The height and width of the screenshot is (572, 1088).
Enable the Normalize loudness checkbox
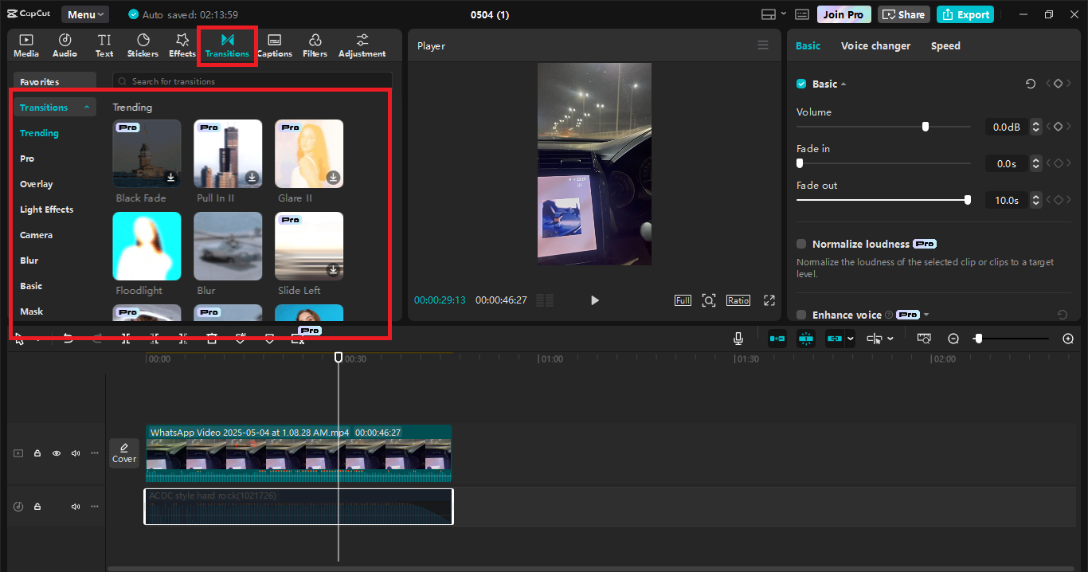point(801,244)
